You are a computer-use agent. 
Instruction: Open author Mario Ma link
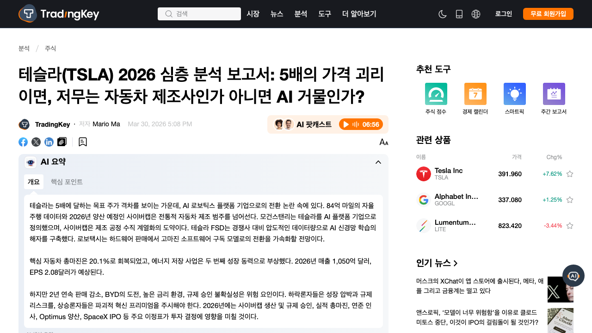tap(106, 124)
